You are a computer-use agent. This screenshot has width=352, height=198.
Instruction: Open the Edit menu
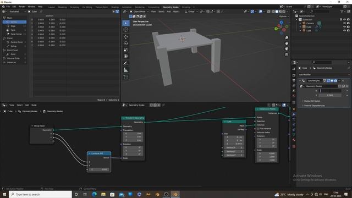(x=14, y=7)
